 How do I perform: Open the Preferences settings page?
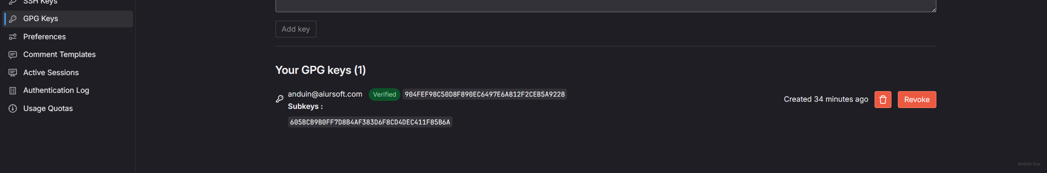click(x=44, y=37)
